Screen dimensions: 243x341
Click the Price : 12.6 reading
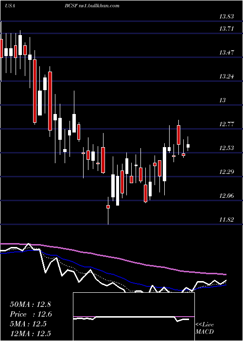(x=31, y=314)
